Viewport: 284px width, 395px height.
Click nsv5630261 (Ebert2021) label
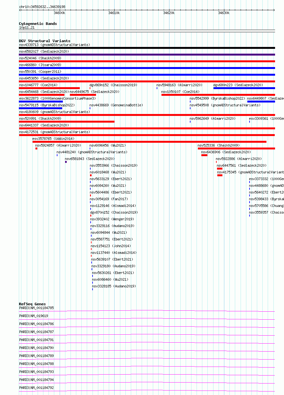coord(113,273)
